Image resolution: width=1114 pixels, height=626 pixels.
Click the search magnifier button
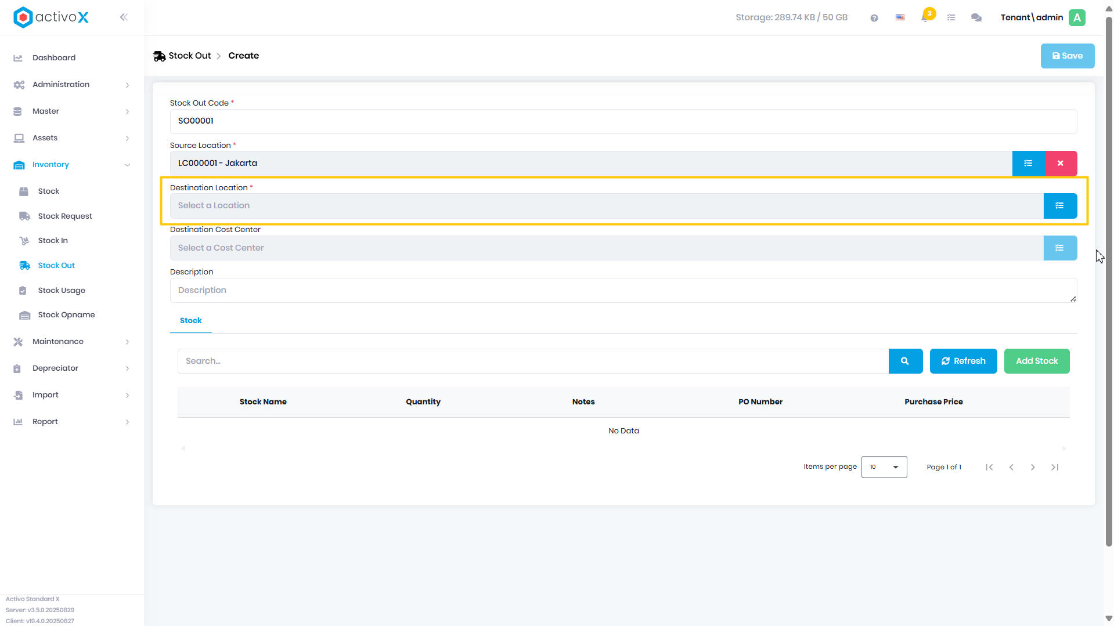point(905,361)
